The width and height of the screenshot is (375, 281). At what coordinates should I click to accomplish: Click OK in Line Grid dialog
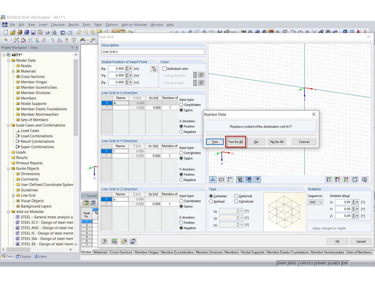337,242
